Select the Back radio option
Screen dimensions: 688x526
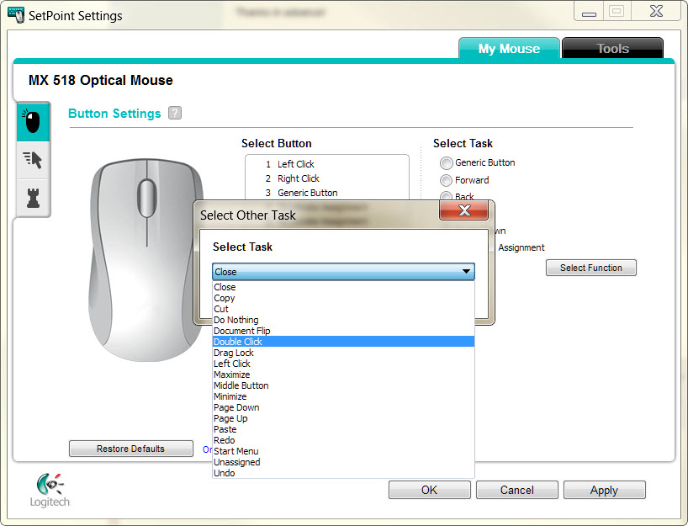[x=447, y=196]
